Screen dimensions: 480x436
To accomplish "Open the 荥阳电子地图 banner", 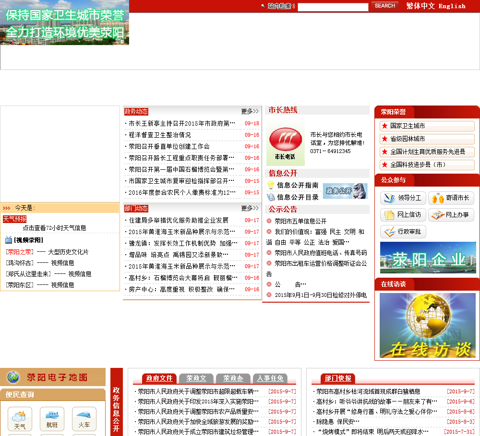I will [53, 377].
